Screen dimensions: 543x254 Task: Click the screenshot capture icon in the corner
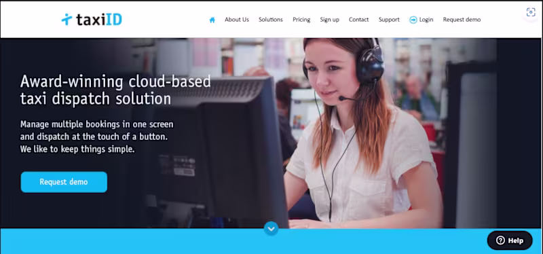531,12
